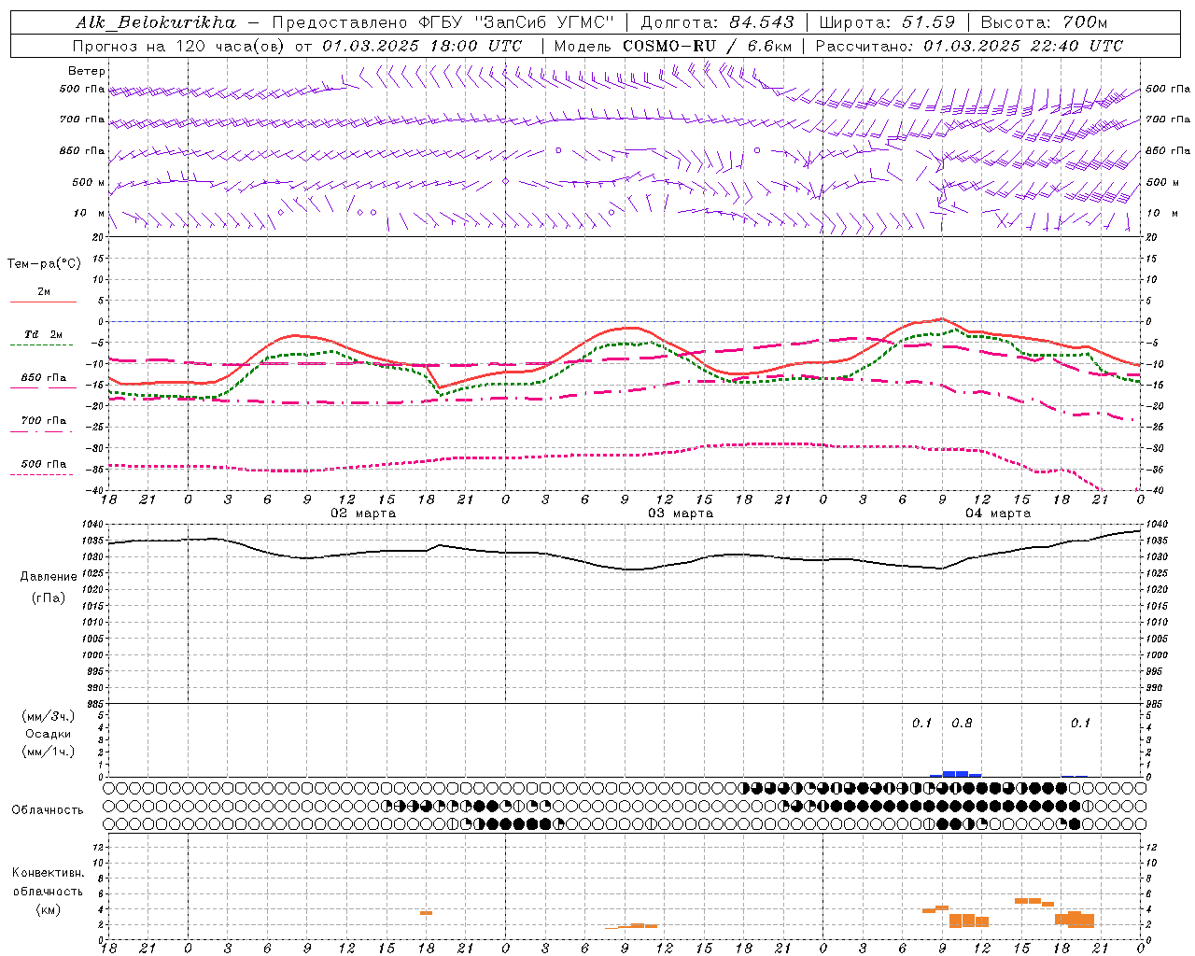This screenshot has width=1195, height=956.
Task: Click the Высота: 700м value
Action: tap(1044, 22)
